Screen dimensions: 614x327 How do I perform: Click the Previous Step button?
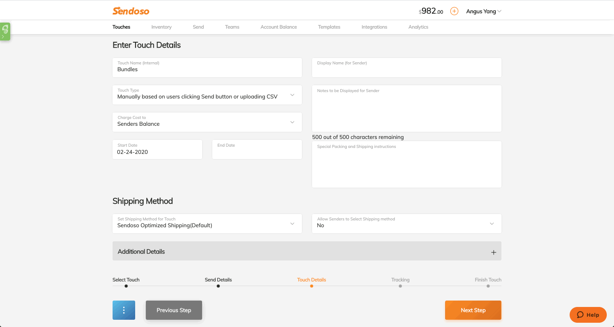(x=174, y=310)
